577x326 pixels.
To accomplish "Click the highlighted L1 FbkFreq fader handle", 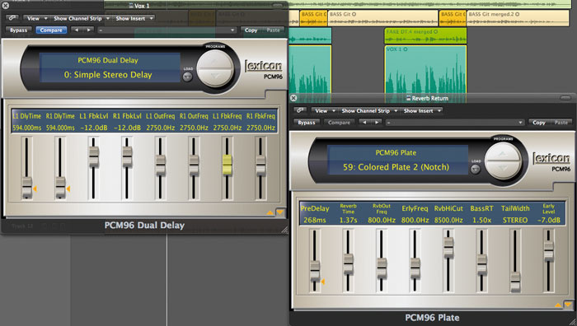I will click(x=228, y=165).
